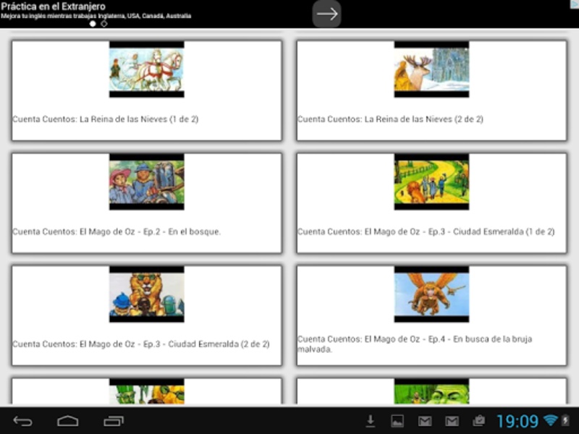The height and width of the screenshot is (434, 579).
Task: Select title 'La Reina de las Nieves (2 de 2)'
Action: [424, 119]
